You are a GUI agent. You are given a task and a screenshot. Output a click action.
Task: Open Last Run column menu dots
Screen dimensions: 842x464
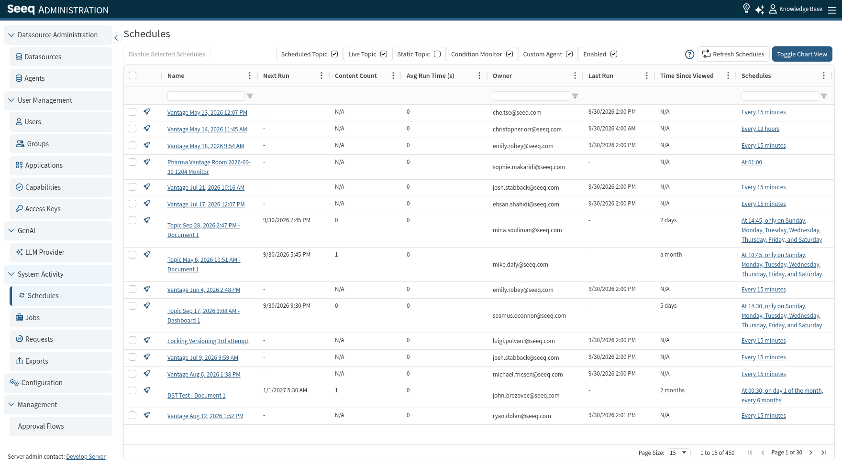coord(647,76)
